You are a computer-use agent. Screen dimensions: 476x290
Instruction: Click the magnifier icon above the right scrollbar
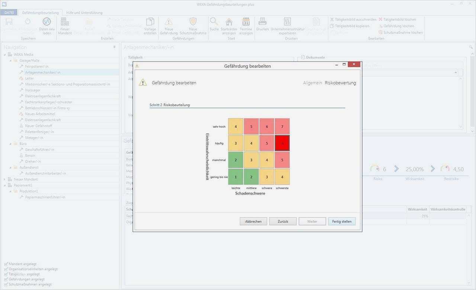coord(471,47)
